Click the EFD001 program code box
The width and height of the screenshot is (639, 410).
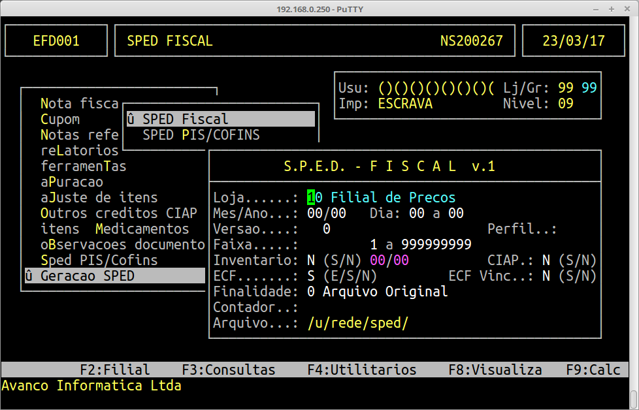pyautogui.click(x=56, y=40)
